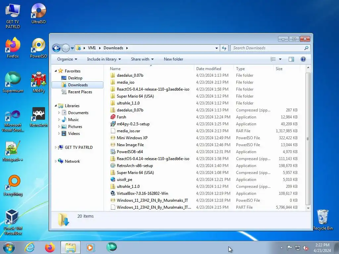Click the Firefox taskbar icon
The width and height of the screenshot is (339, 254).
pos(50,247)
